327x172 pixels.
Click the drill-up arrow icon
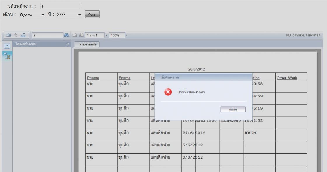click(16, 35)
